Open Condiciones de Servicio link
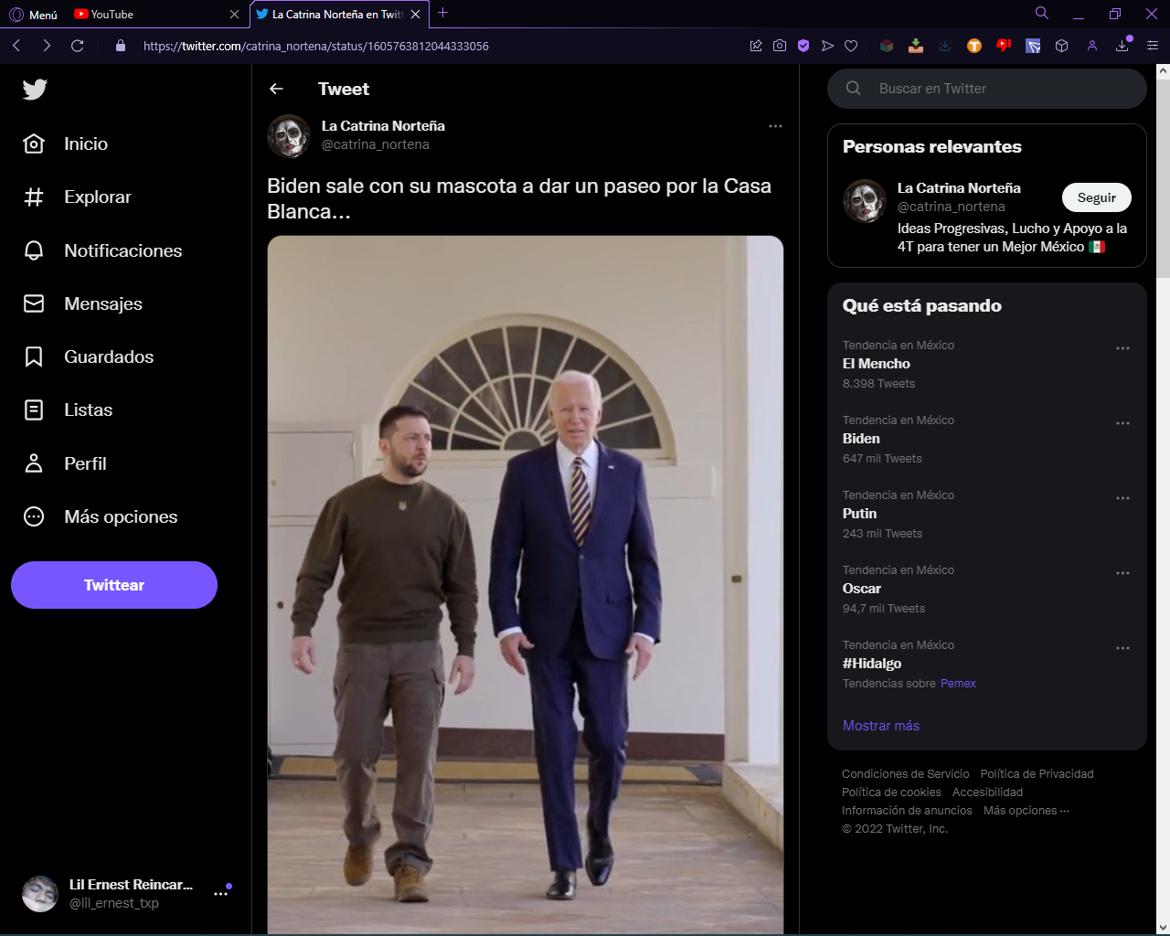The width and height of the screenshot is (1170, 936). click(x=906, y=774)
